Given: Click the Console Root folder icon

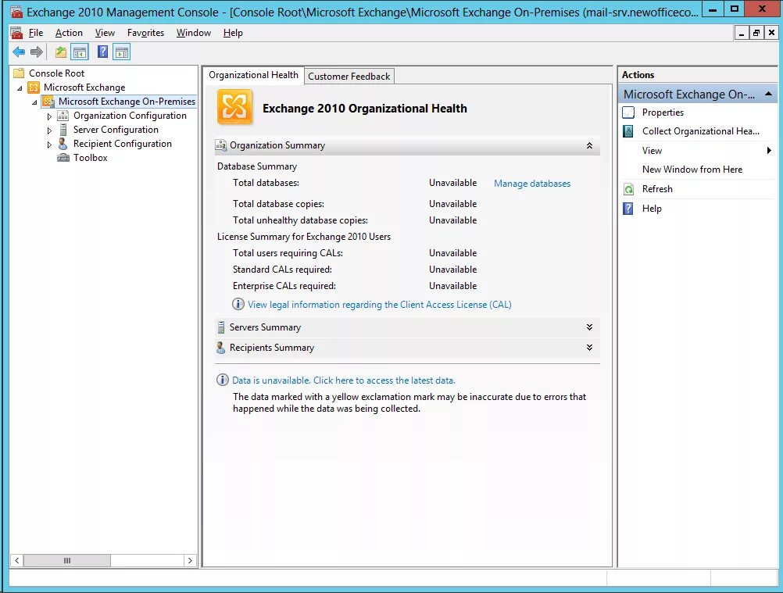Looking at the screenshot, I should pyautogui.click(x=19, y=73).
